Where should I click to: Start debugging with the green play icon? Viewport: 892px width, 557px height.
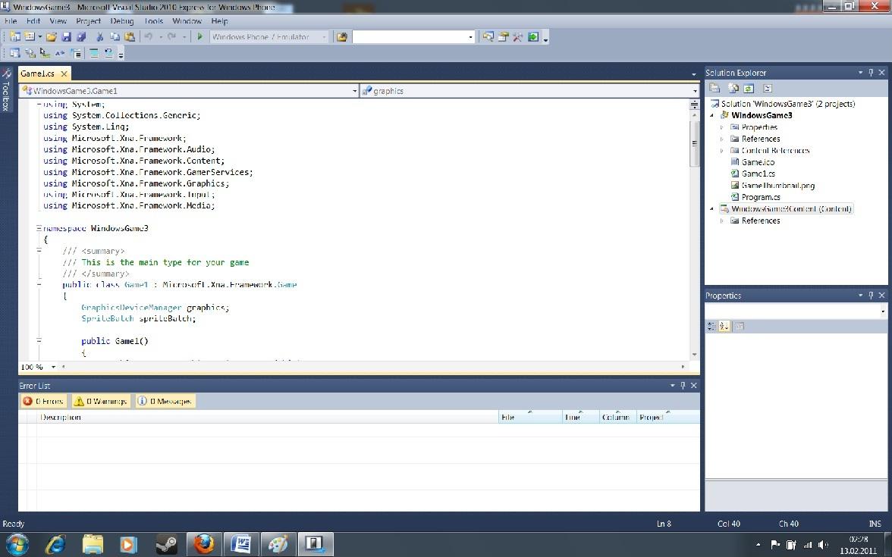199,36
